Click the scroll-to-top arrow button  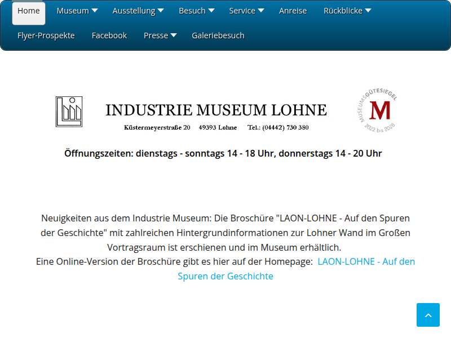(x=428, y=315)
